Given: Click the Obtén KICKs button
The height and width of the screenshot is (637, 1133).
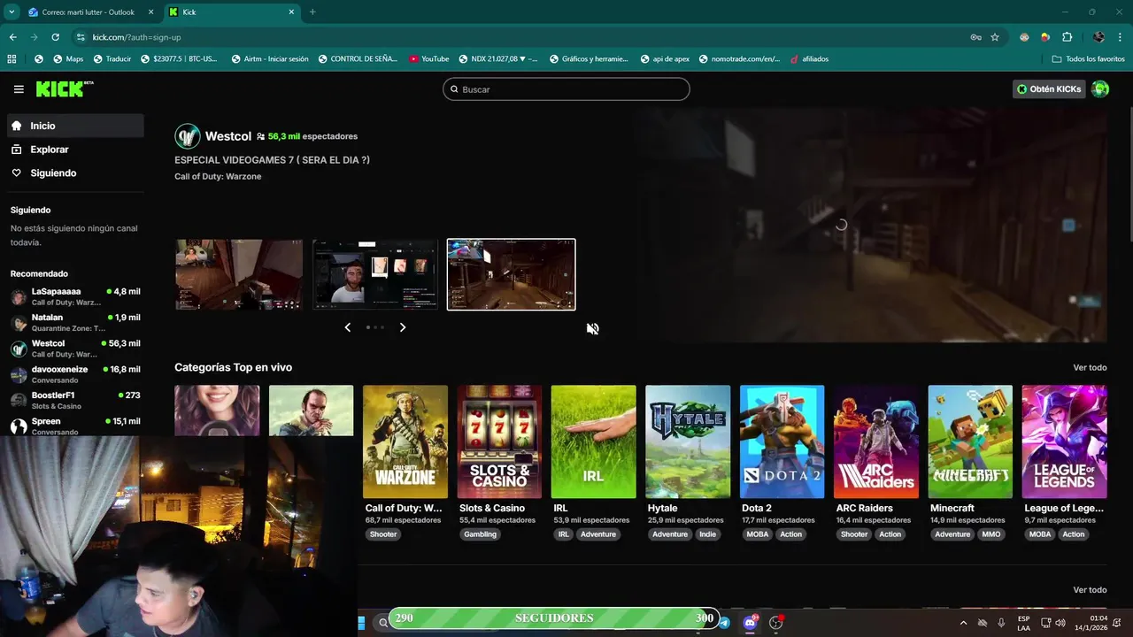Looking at the screenshot, I should point(1049,89).
